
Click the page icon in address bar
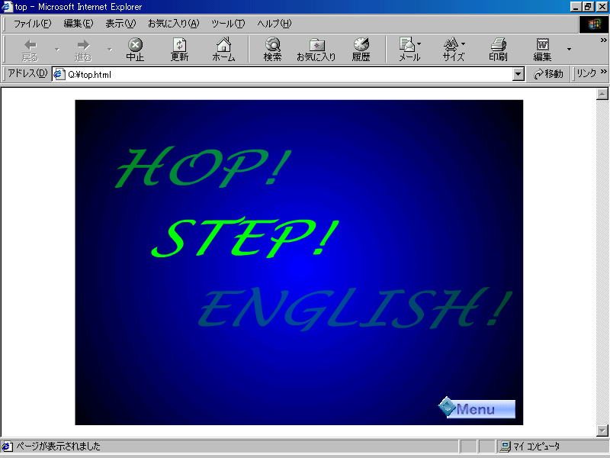tap(59, 74)
